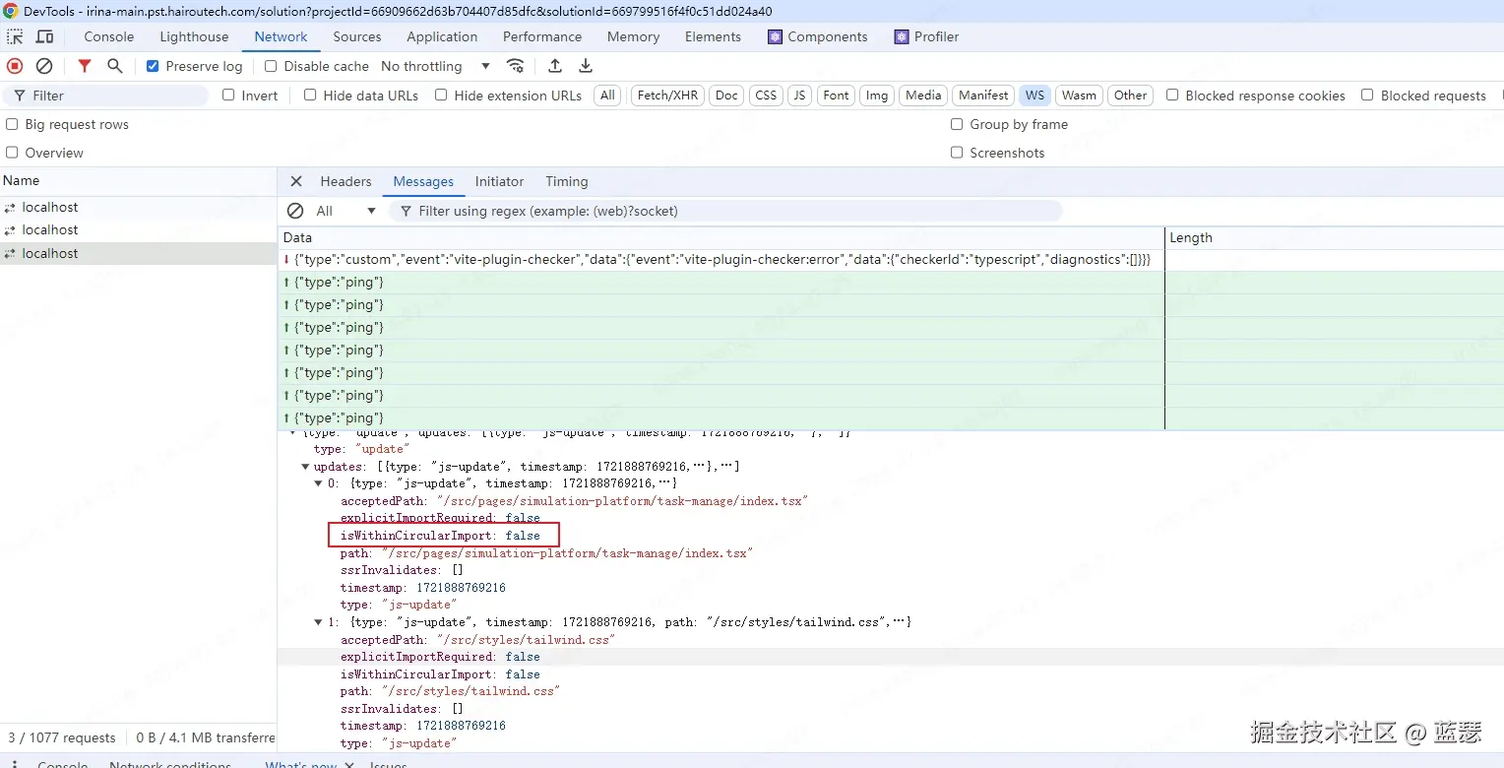Check the Big request rows option
The width and height of the screenshot is (1504, 768).
(12, 124)
